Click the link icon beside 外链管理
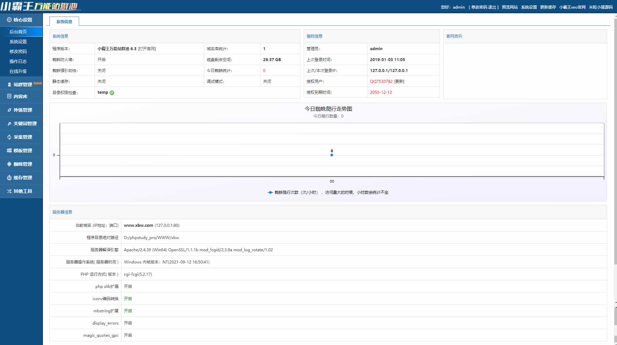Image resolution: width=617 pixels, height=345 pixels. pyautogui.click(x=9, y=110)
